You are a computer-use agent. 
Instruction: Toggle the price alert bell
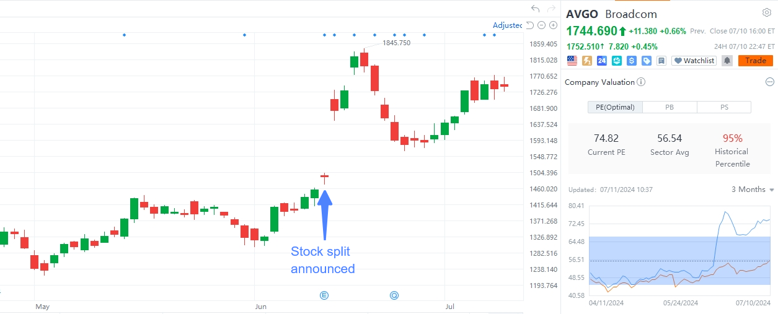pyautogui.click(x=727, y=61)
